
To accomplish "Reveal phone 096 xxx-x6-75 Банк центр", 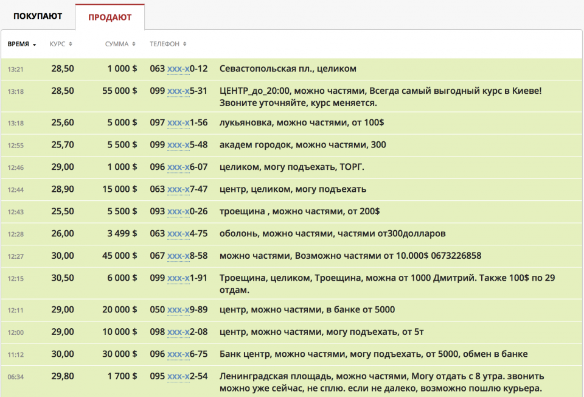I will point(178,354).
